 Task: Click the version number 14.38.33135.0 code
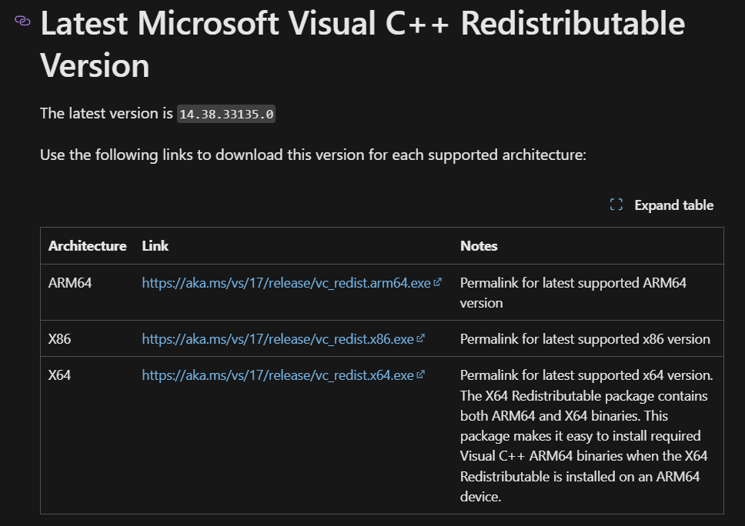click(x=226, y=114)
